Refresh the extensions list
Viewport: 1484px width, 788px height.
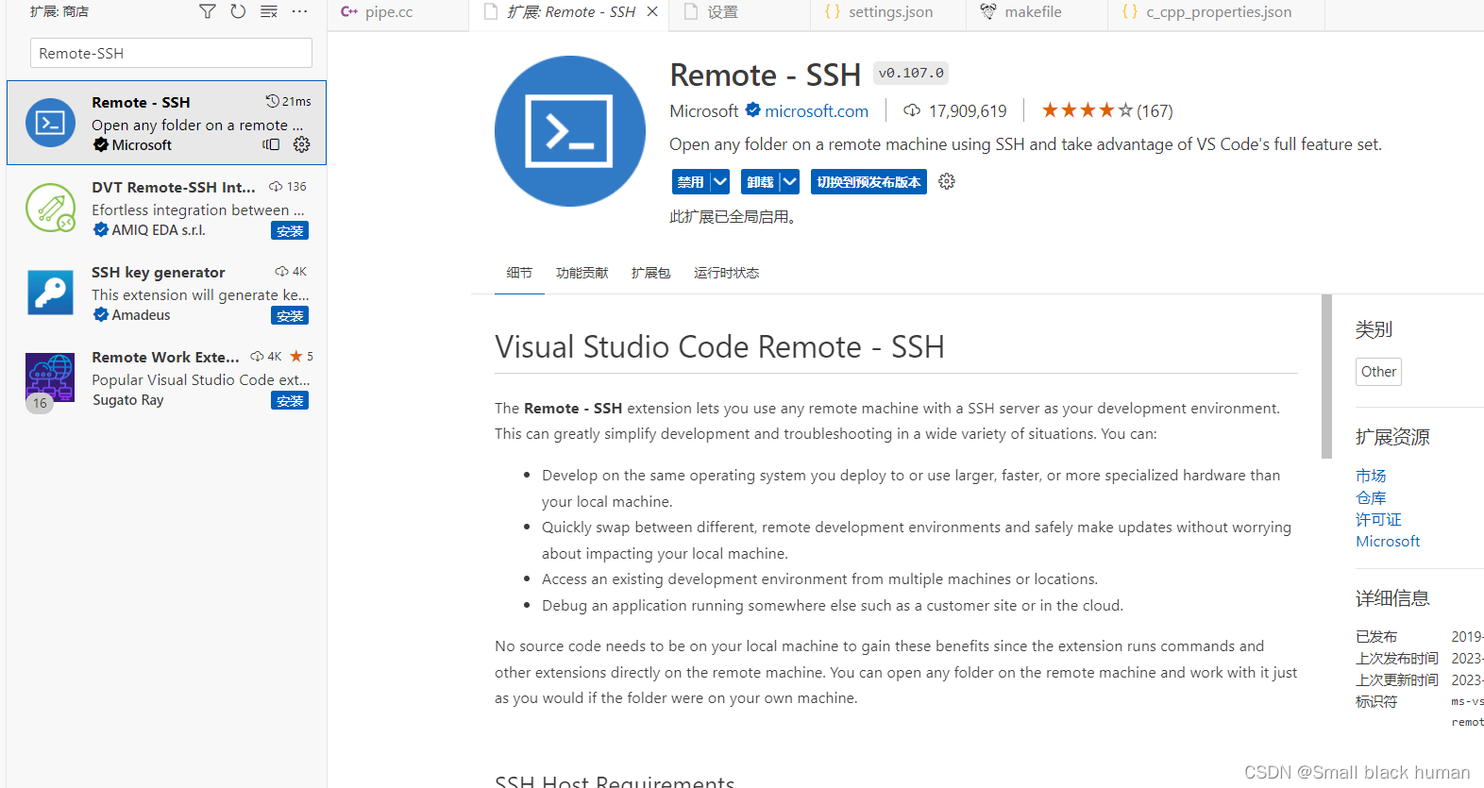pos(238,11)
